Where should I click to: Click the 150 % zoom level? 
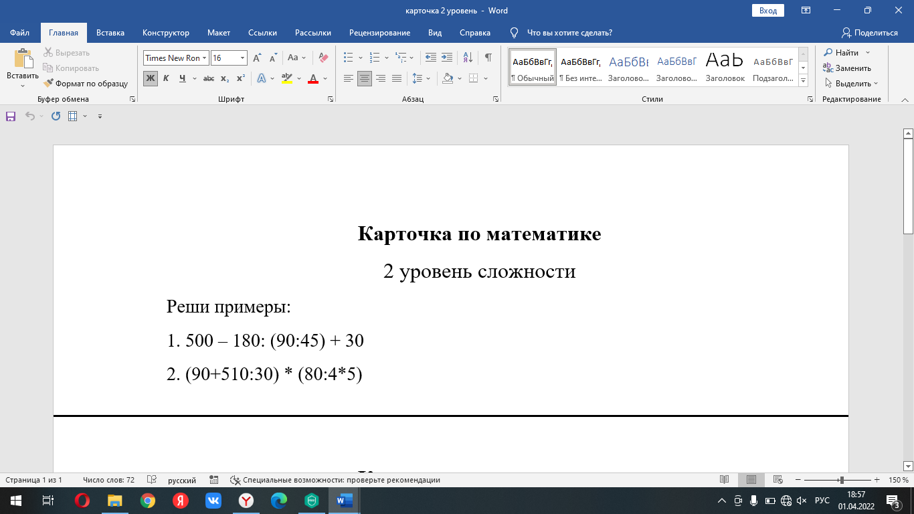pyautogui.click(x=898, y=480)
